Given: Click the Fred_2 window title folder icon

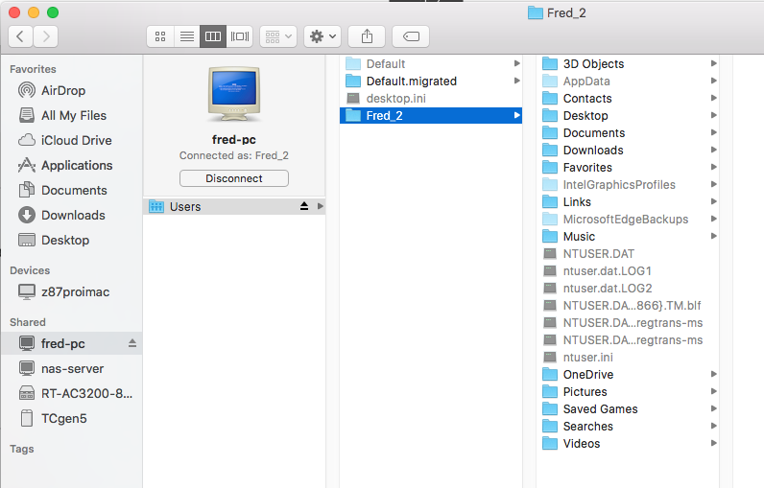Looking at the screenshot, I should point(535,12).
